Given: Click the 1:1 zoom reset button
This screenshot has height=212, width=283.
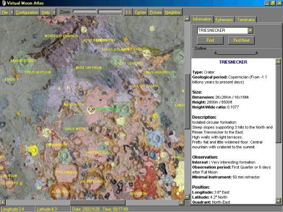Looking at the screenshot, I should coord(128,12).
